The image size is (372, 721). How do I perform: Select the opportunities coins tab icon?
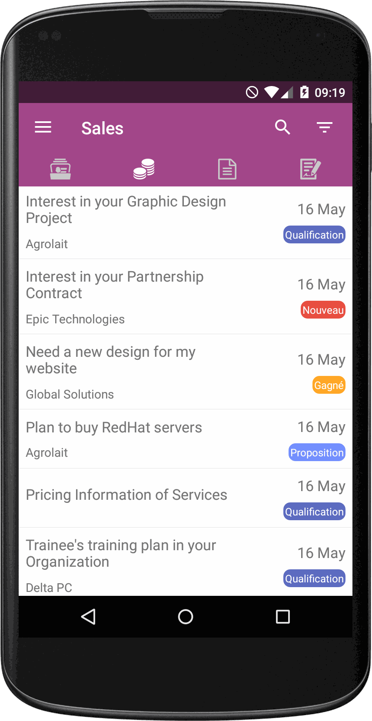(144, 169)
